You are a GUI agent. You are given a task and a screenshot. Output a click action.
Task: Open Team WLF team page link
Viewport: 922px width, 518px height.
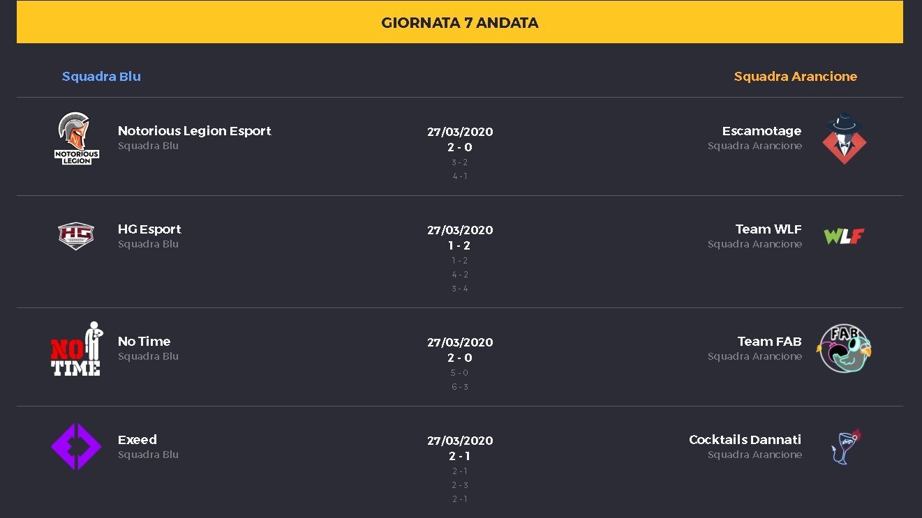pos(768,229)
